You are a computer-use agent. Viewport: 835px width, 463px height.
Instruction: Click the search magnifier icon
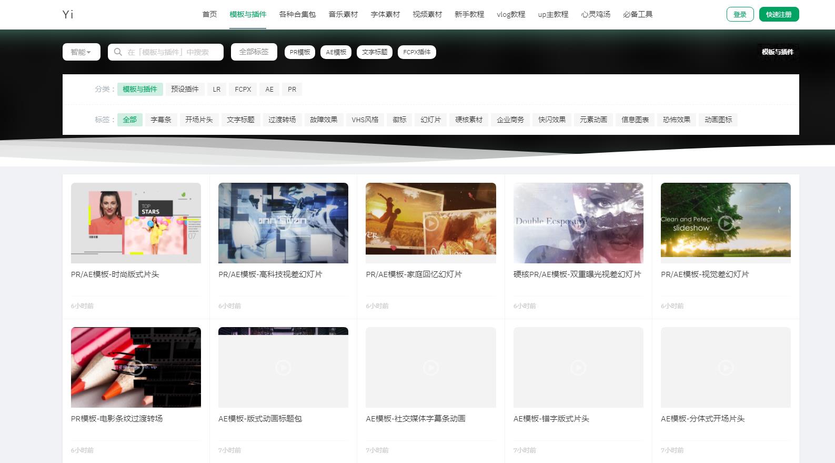point(118,52)
